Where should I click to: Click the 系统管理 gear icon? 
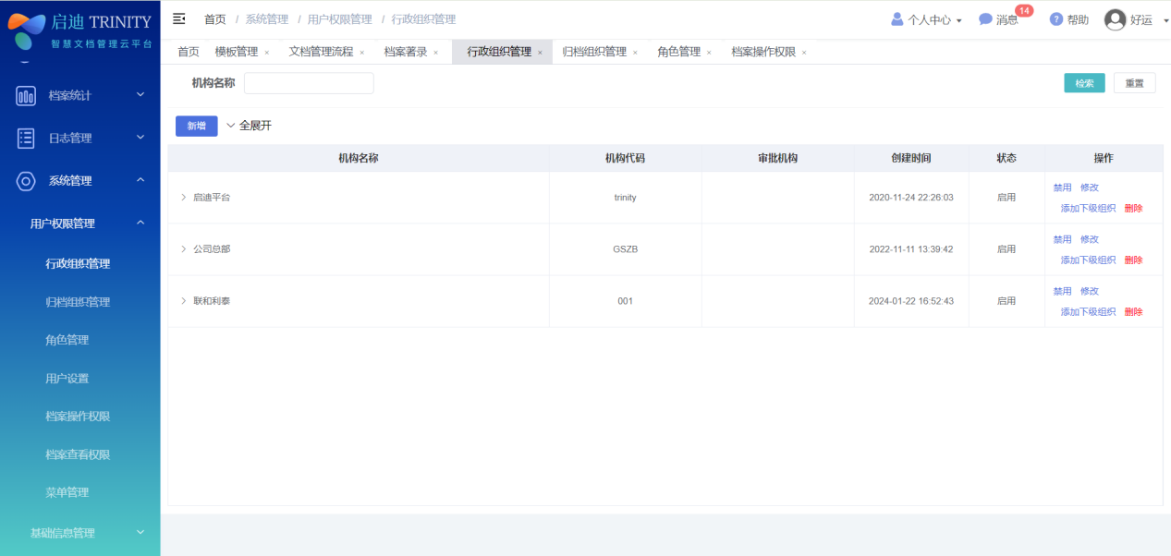[x=27, y=181]
